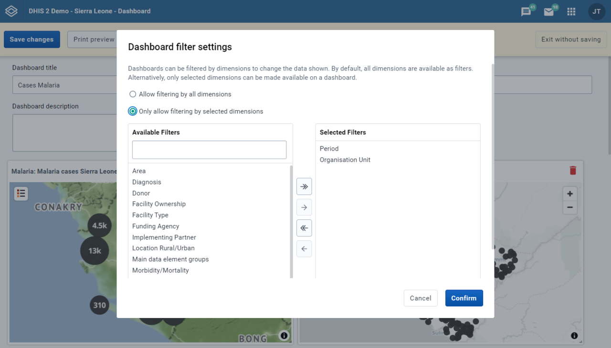Choose Exit without saving

pyautogui.click(x=571, y=39)
